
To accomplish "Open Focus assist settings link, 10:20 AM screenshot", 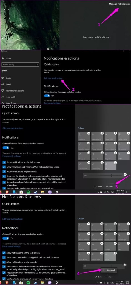I will pyautogui.click(x=12, y=156).
